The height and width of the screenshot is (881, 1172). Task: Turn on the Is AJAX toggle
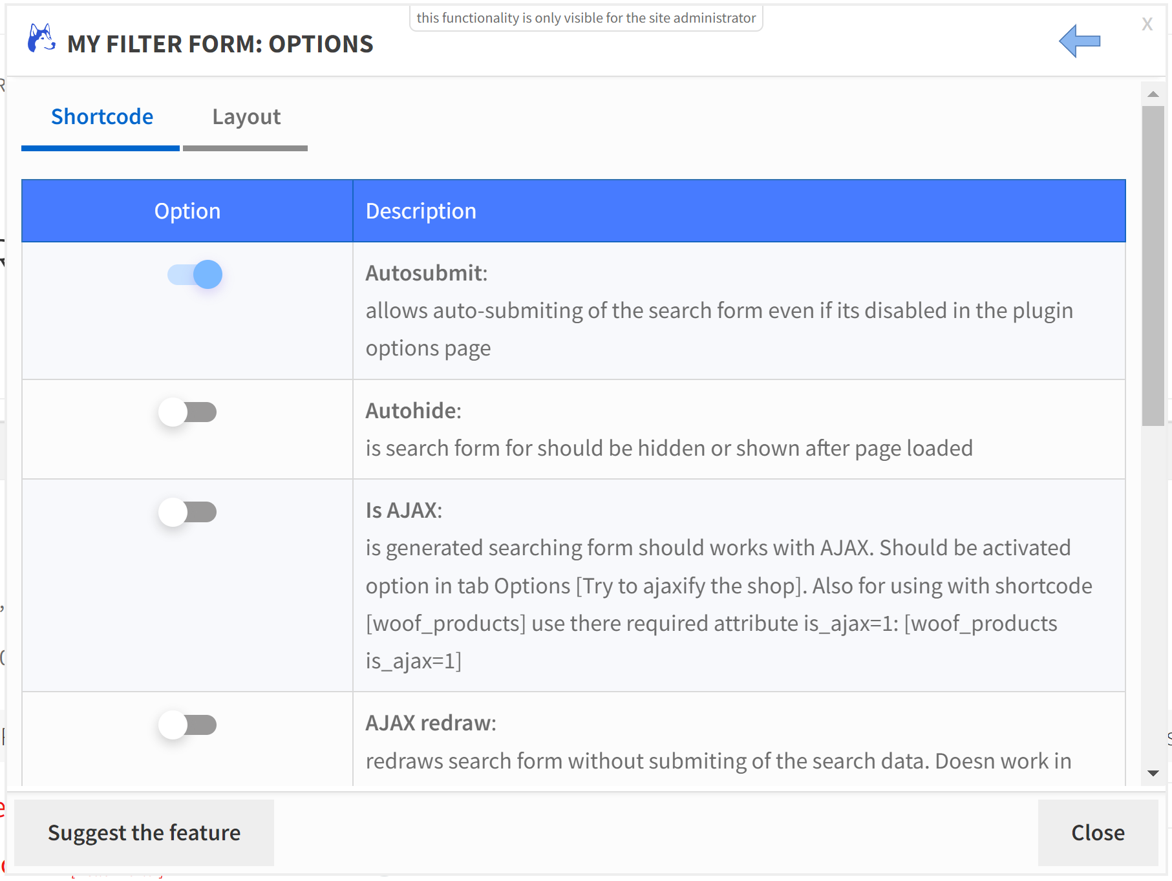coord(187,512)
